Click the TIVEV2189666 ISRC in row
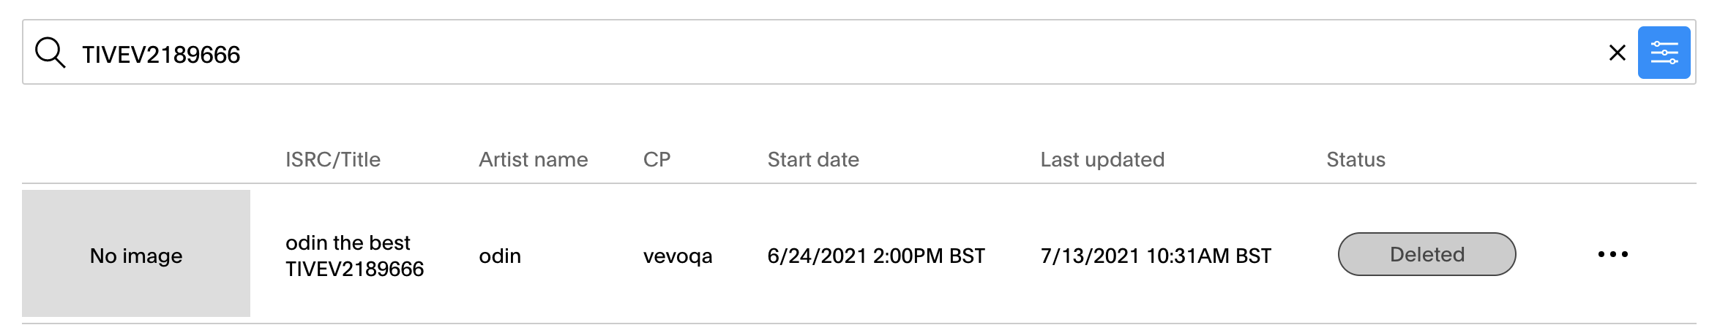 click(x=355, y=269)
